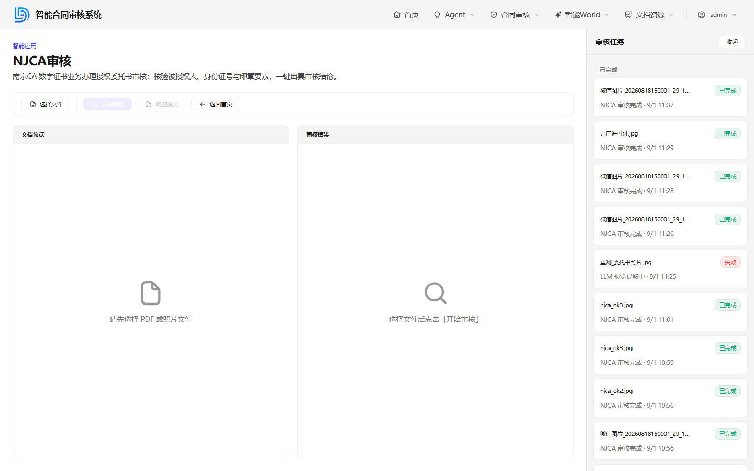Select the njca_ok2.jpg file name
The width and height of the screenshot is (754, 471).
click(x=616, y=391)
